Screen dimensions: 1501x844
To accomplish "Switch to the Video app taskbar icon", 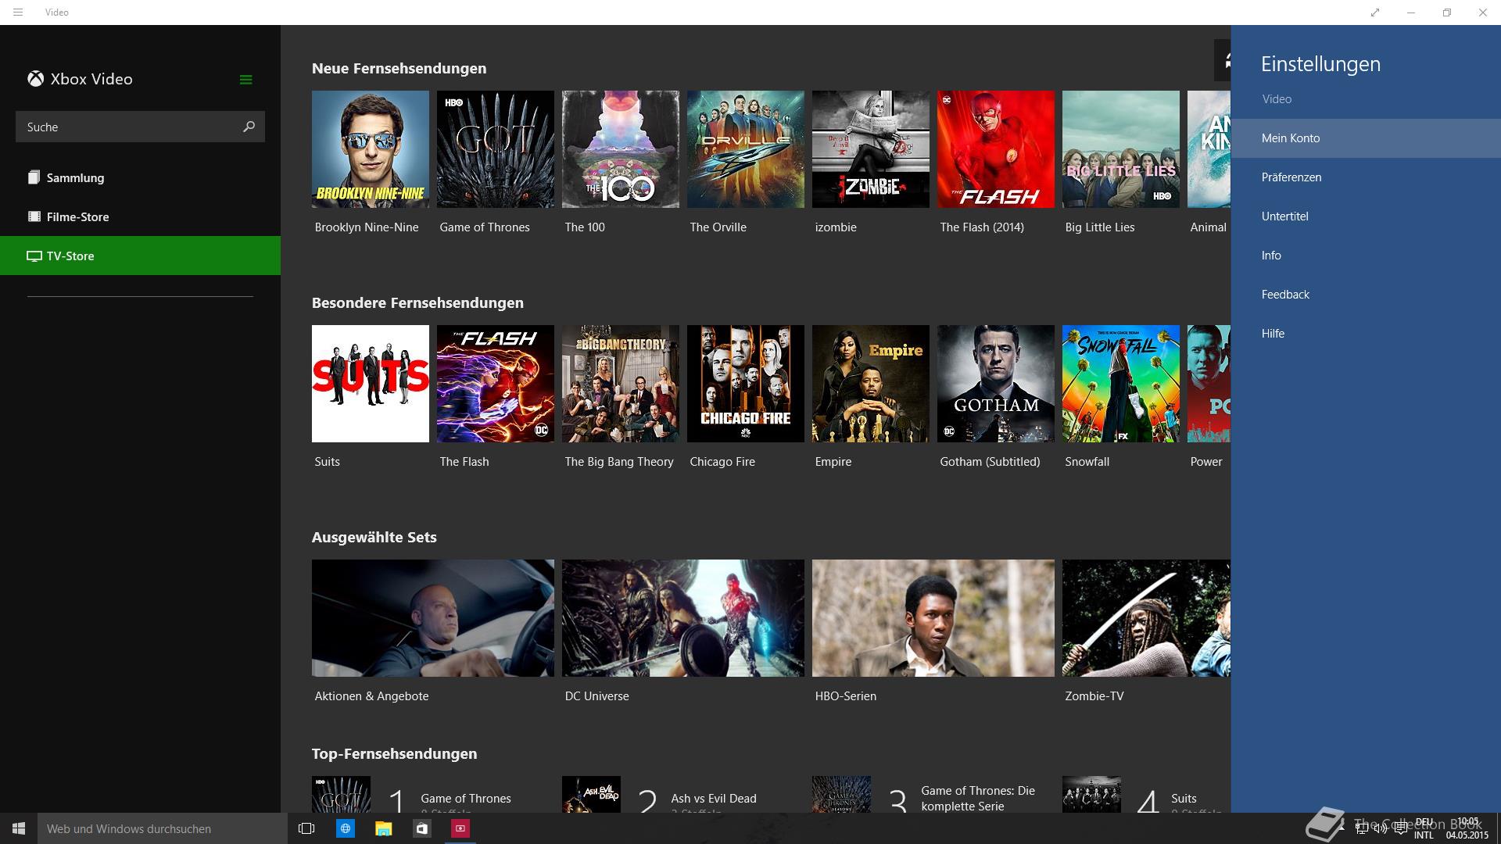I will coord(460,828).
